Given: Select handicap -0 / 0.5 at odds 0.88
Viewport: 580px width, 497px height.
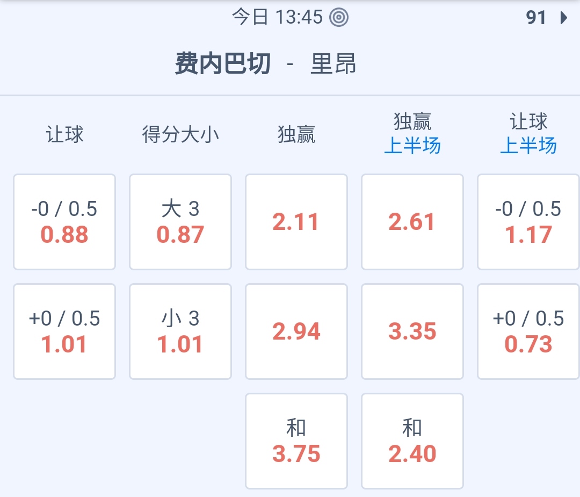Looking at the screenshot, I should click(x=64, y=222).
